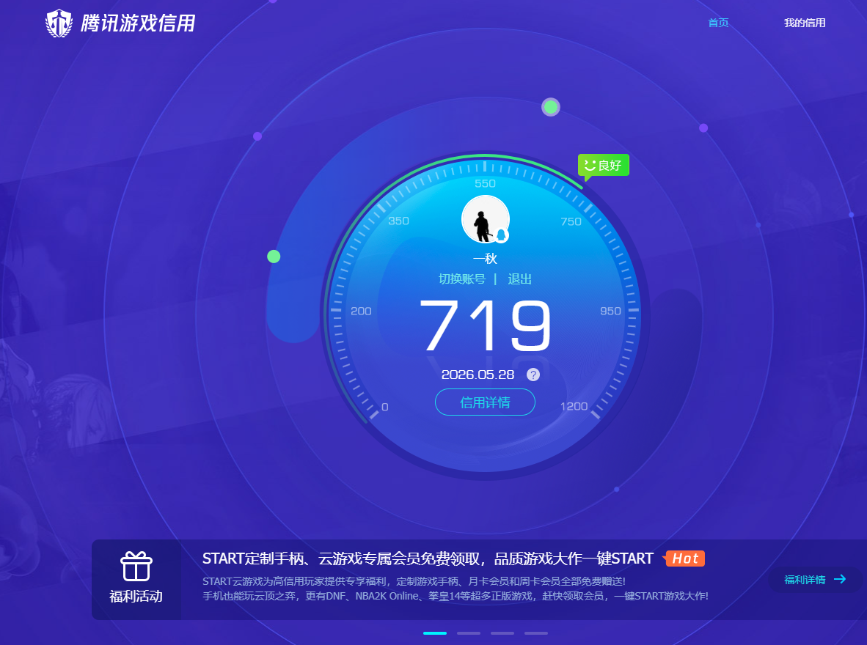Image resolution: width=867 pixels, height=645 pixels.
Task: Click the 良好 rating badge
Action: point(603,165)
